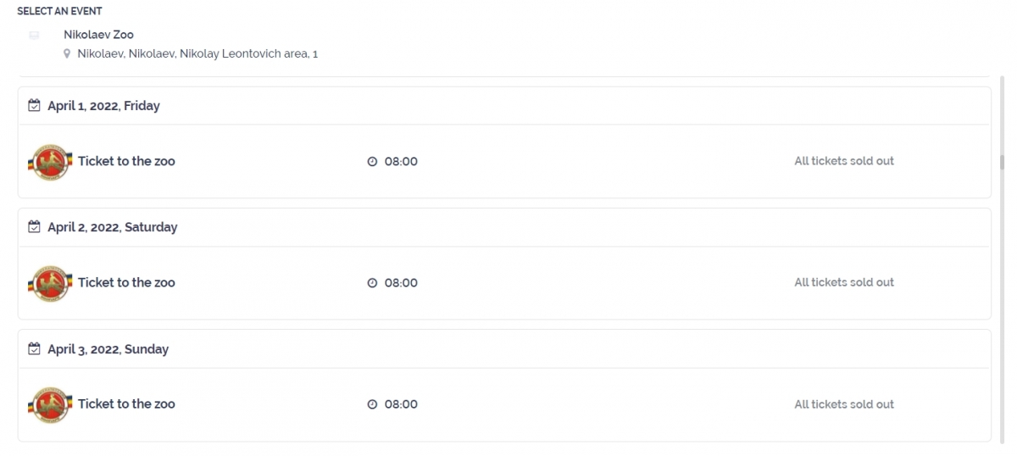This screenshot has width=1017, height=456.
Task: Click the calendar icon for April 1, 2022
Action: (34, 106)
